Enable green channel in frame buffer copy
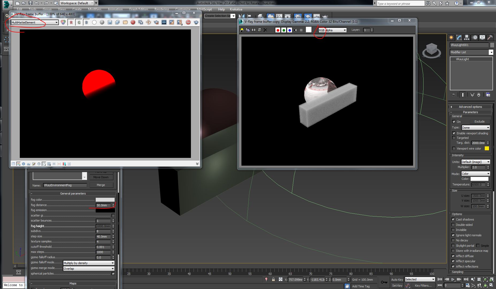Screen dimensions: 496x289 tap(284, 30)
